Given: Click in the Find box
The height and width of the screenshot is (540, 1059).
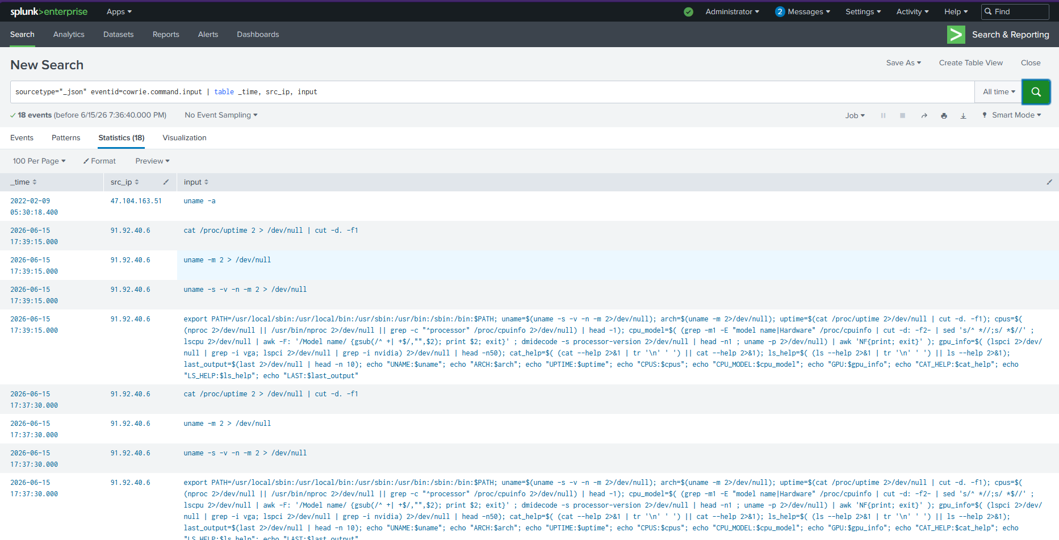Looking at the screenshot, I should [x=1015, y=12].
